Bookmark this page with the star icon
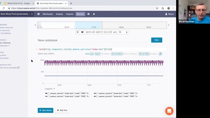This screenshot has height=118, width=210. point(157,8)
